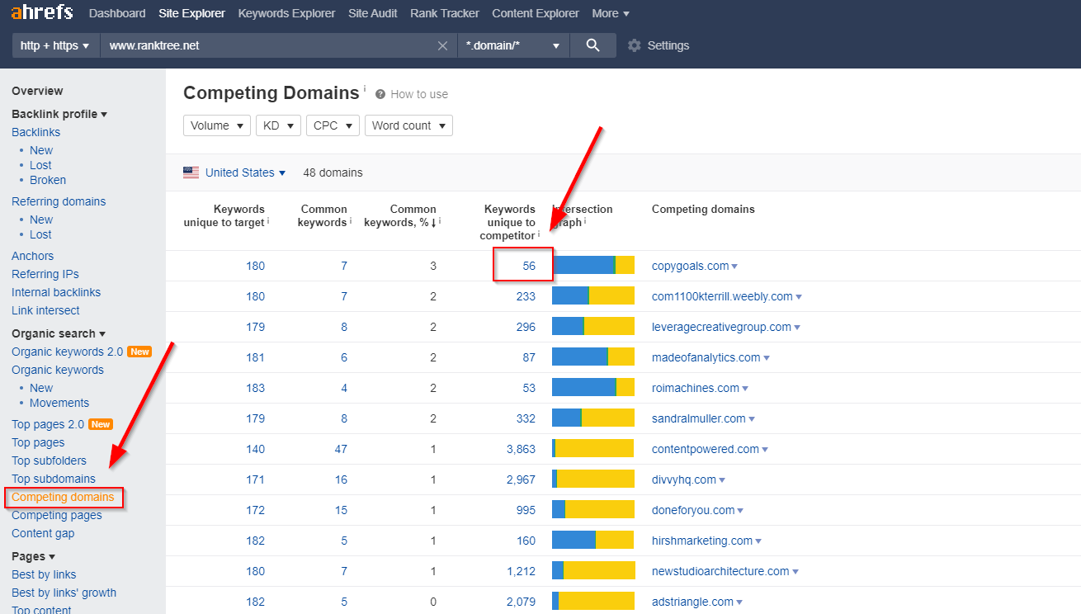Open the Word count filter dropdown
The image size is (1081, 614).
(408, 125)
